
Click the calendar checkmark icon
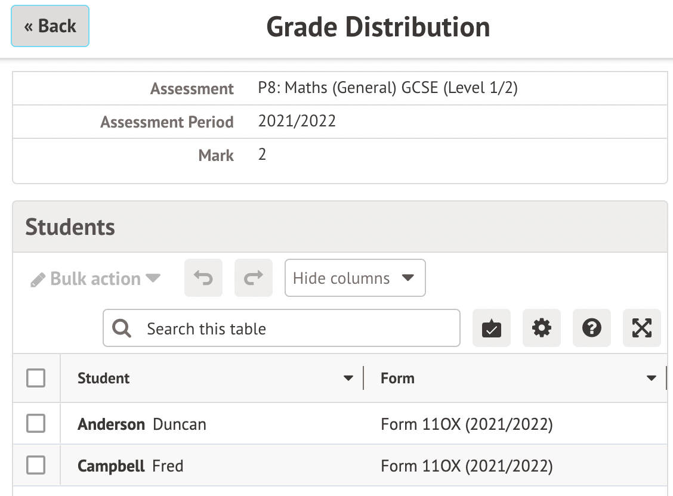492,328
